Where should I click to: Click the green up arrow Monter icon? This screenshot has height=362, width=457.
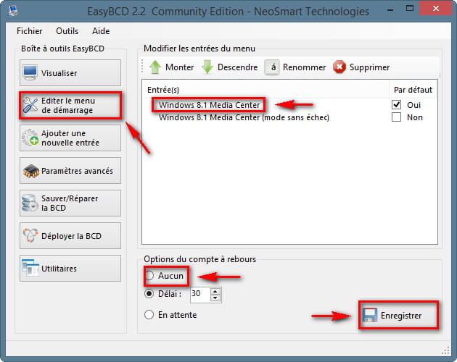click(155, 67)
